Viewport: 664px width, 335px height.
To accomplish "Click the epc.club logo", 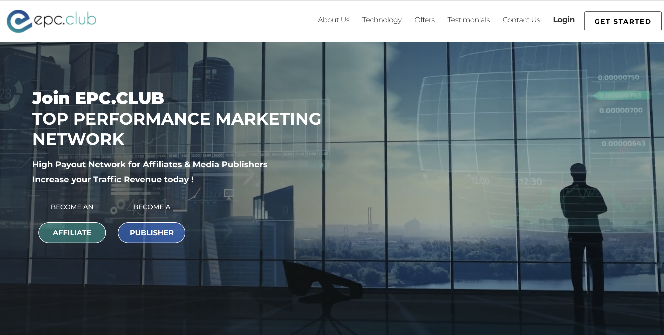I will [x=51, y=21].
